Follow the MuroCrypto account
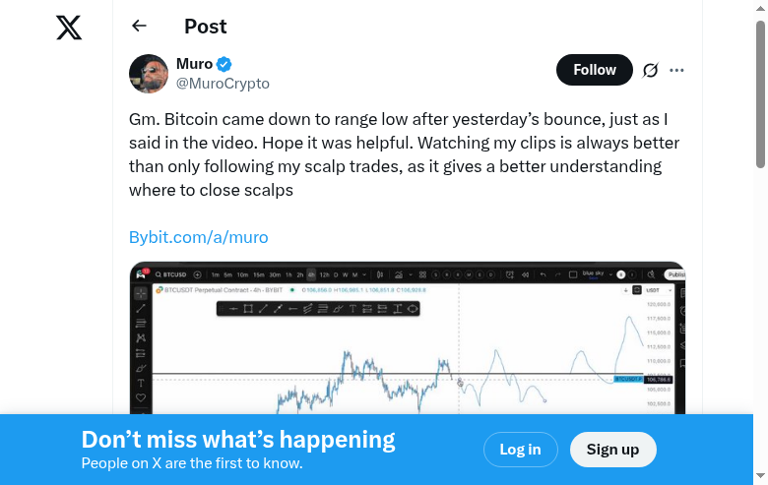Viewport: 768px width, 485px height. [595, 70]
